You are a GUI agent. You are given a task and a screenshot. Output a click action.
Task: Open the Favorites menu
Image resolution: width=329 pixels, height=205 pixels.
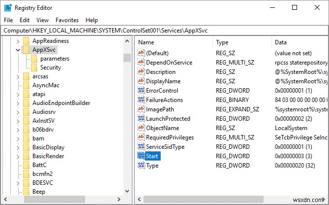point(67,20)
